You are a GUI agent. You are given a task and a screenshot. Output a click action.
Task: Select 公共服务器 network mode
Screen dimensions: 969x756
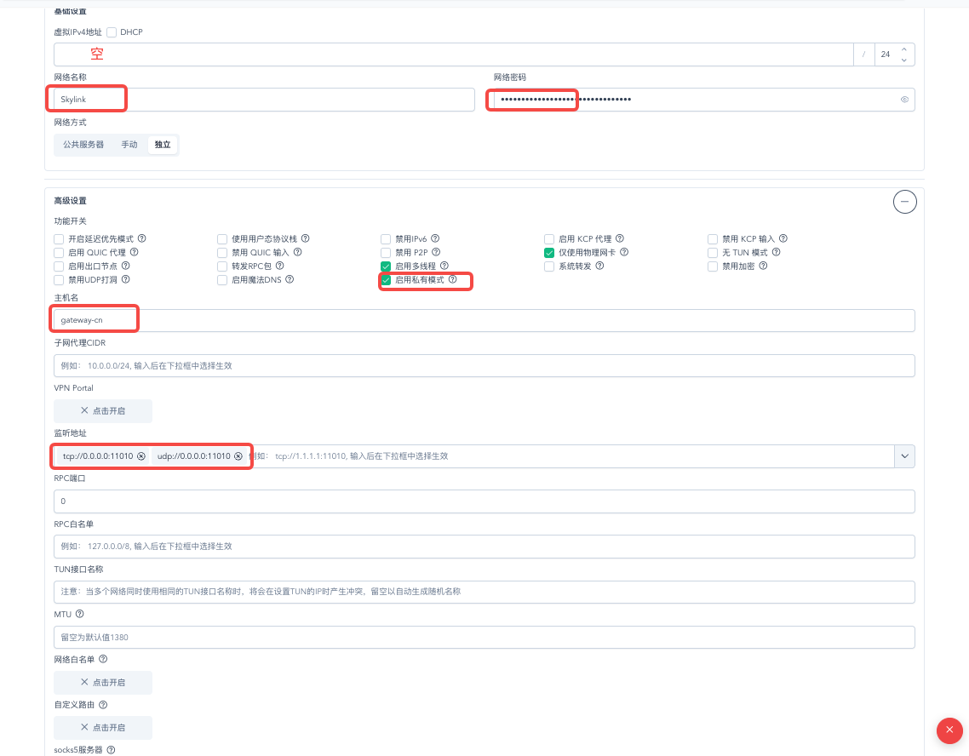click(x=83, y=145)
